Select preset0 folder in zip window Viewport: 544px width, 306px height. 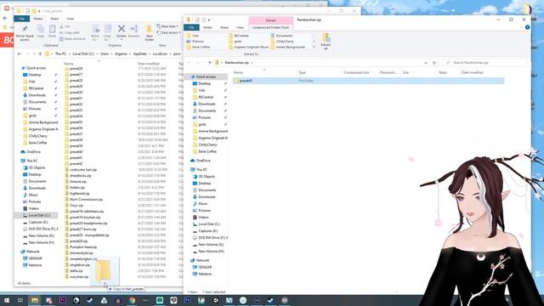[x=368, y=81]
